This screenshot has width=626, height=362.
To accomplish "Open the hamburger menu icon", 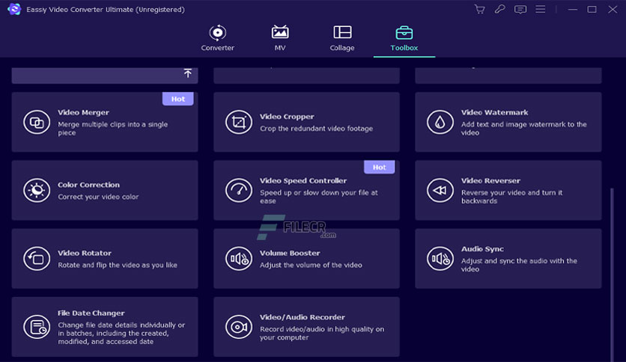I will pos(540,9).
